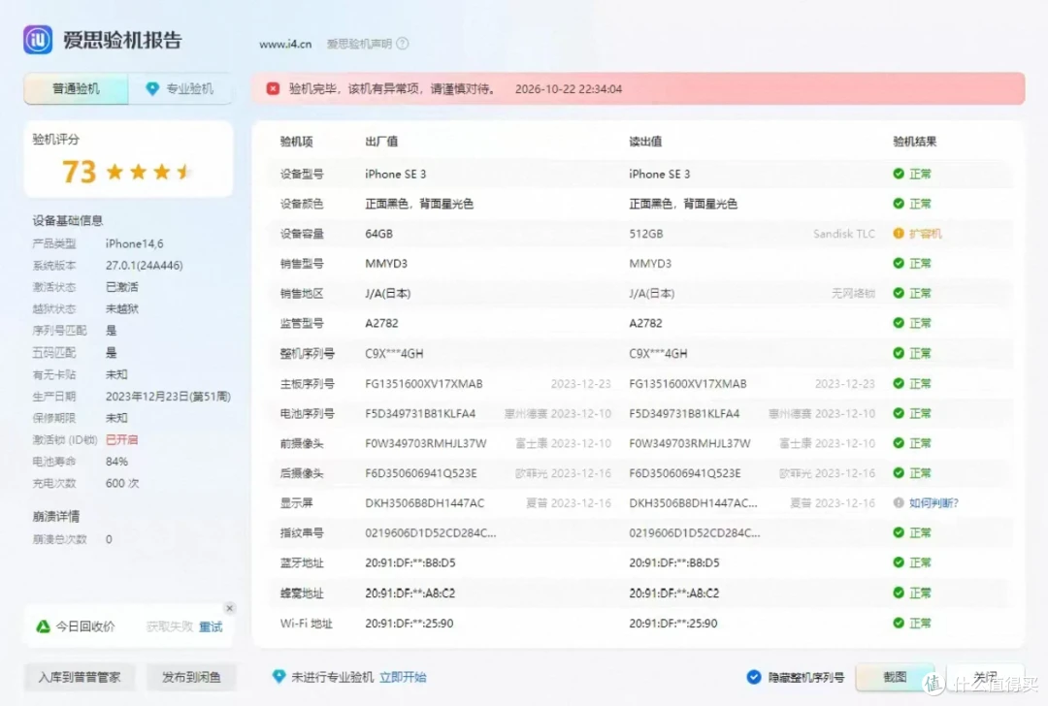Click 入库到普普管家 button

coord(80,677)
